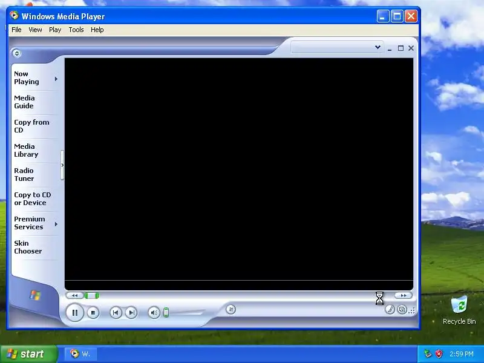Toggle the menu bar with the up-down arrow button
The width and height of the screenshot is (484, 363).
click(17, 53)
